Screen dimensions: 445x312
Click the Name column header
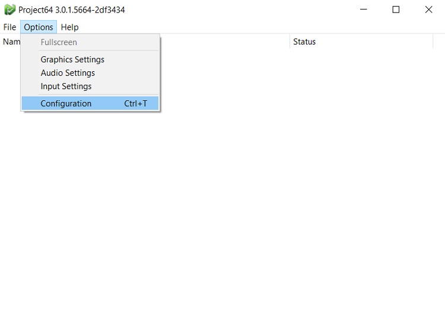point(11,42)
